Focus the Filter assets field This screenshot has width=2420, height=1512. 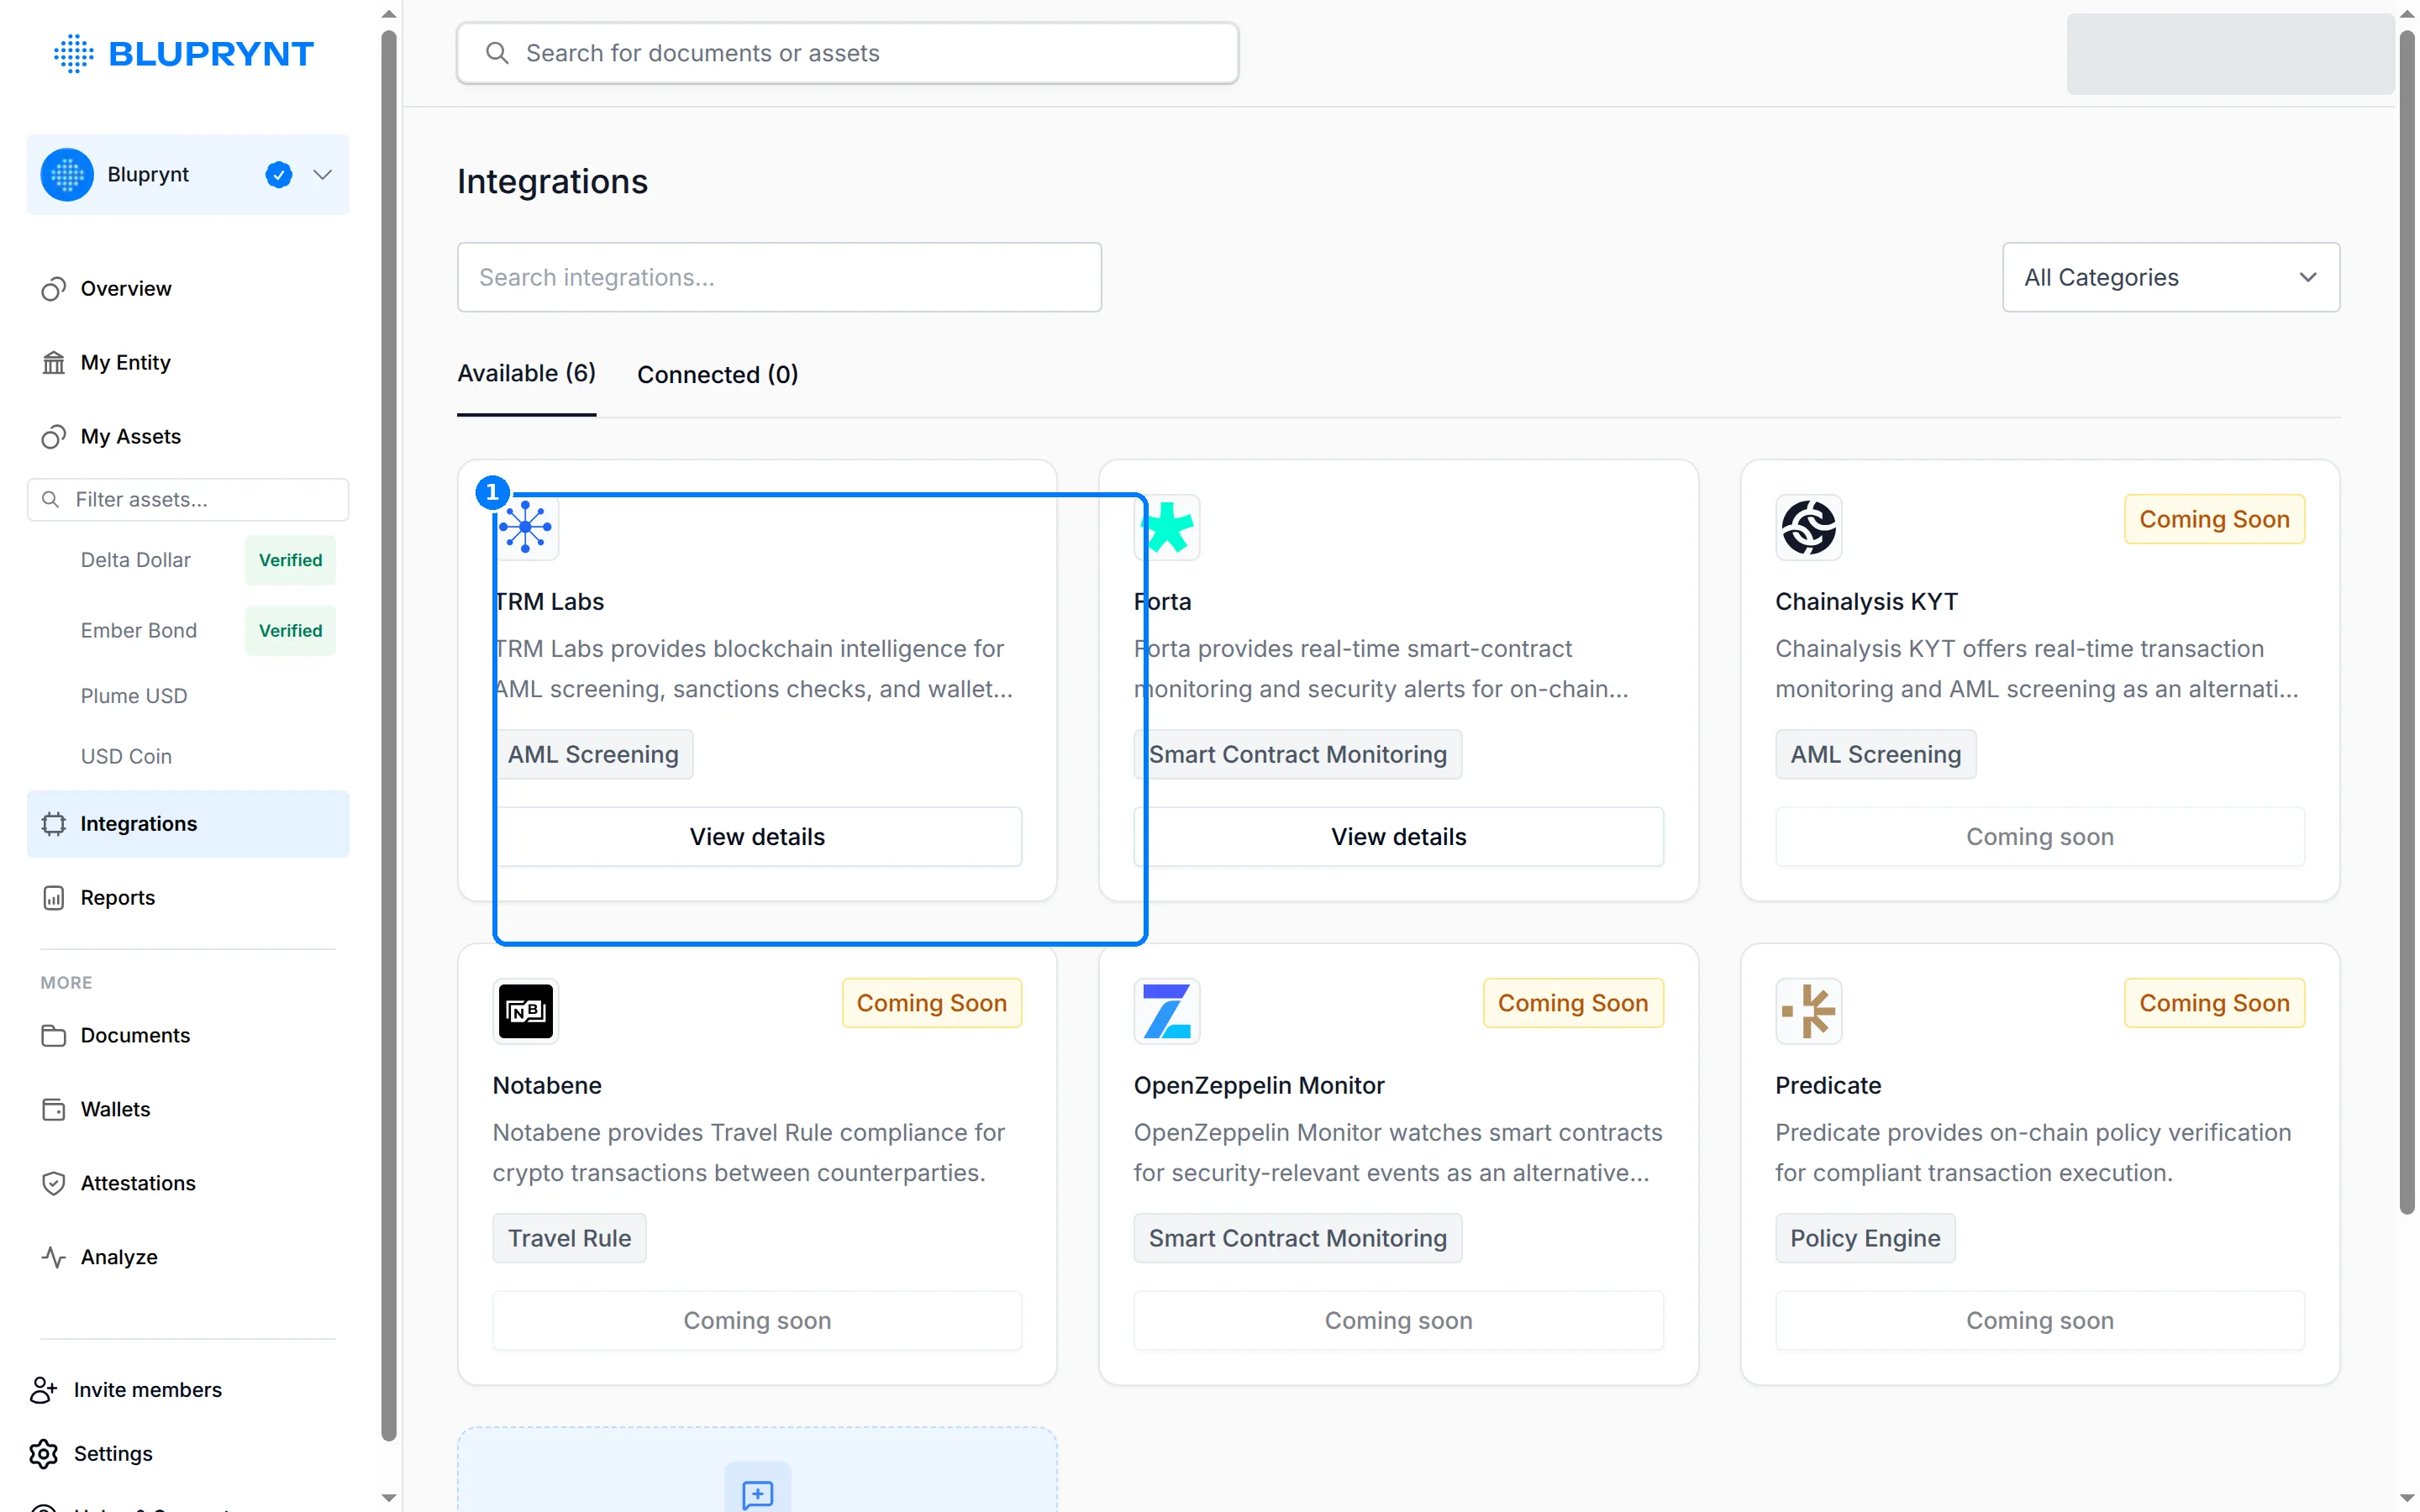[x=188, y=499]
